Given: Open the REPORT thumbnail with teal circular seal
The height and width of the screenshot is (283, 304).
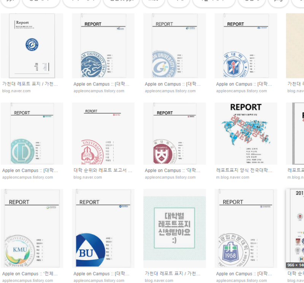Looking at the screenshot, I should pyautogui.click(x=32, y=134).
